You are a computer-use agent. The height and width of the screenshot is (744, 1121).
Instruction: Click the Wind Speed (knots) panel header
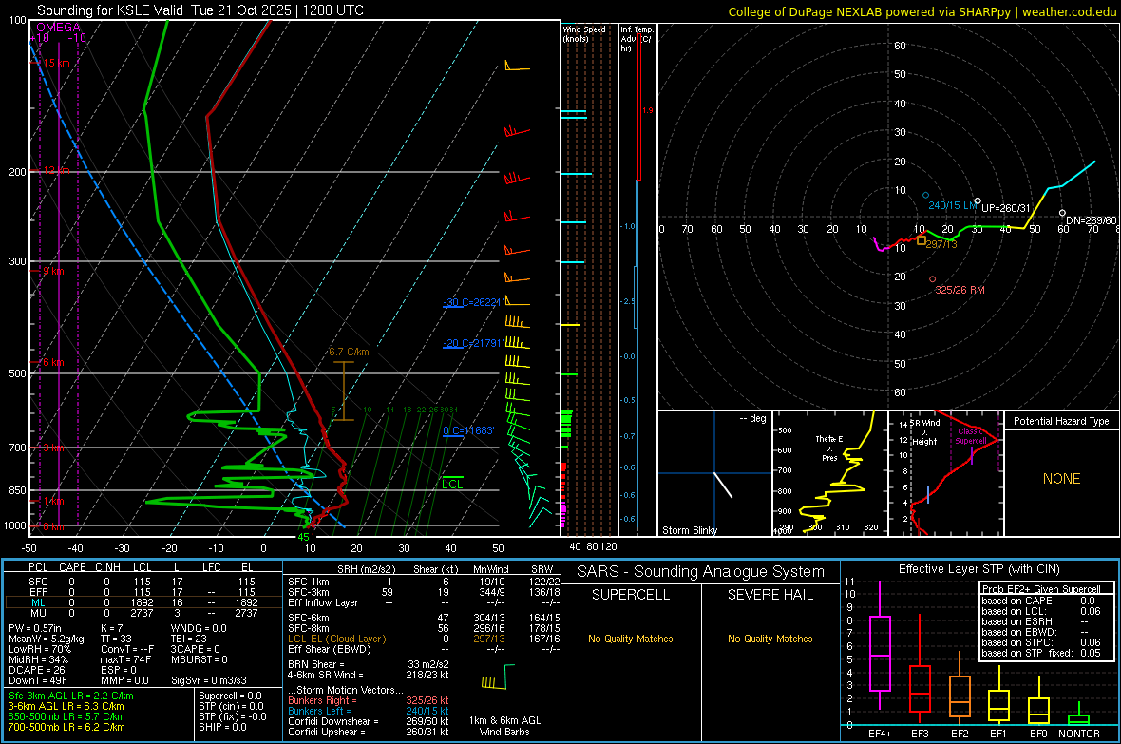(x=584, y=33)
